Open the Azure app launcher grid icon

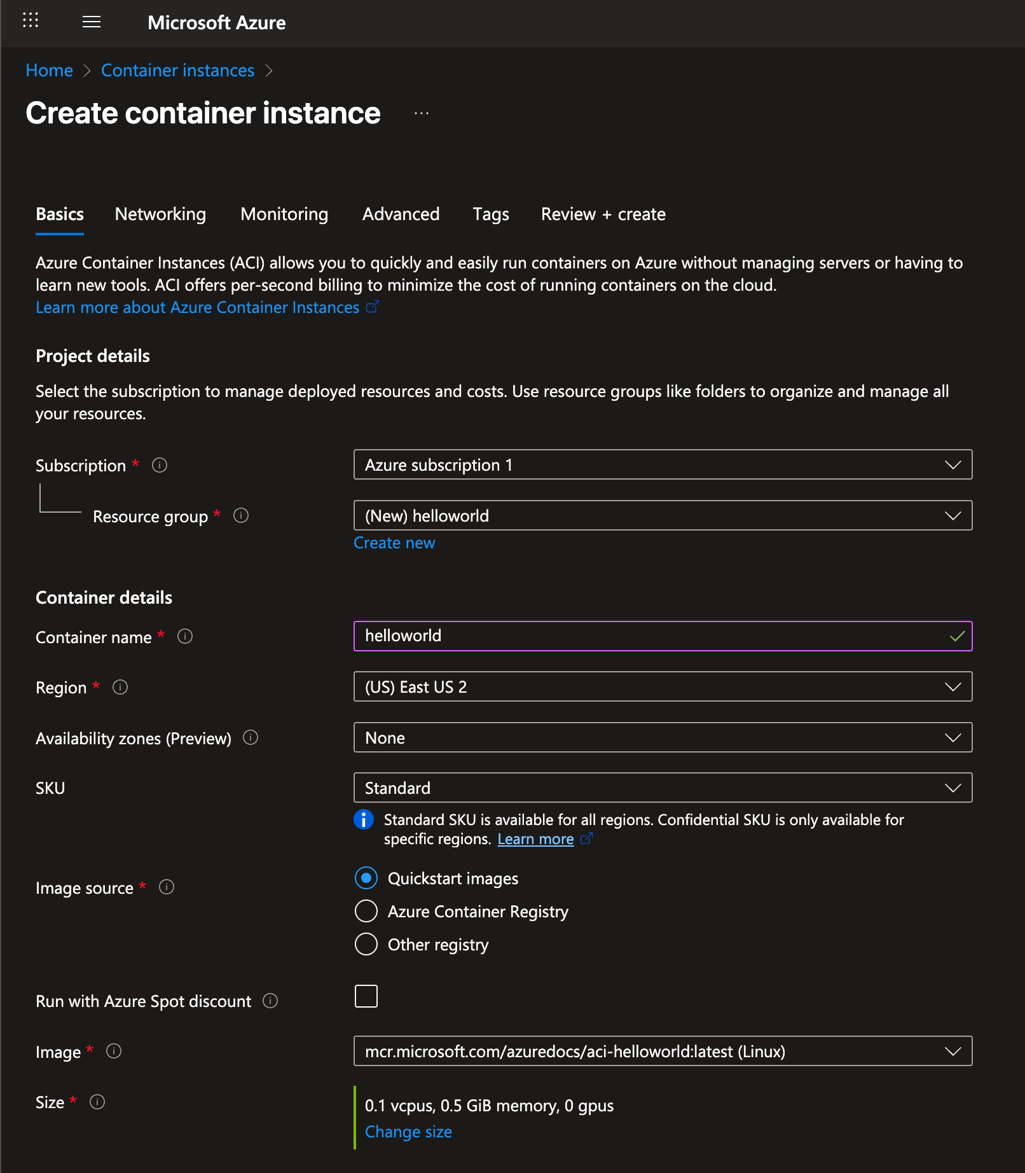[x=31, y=20]
